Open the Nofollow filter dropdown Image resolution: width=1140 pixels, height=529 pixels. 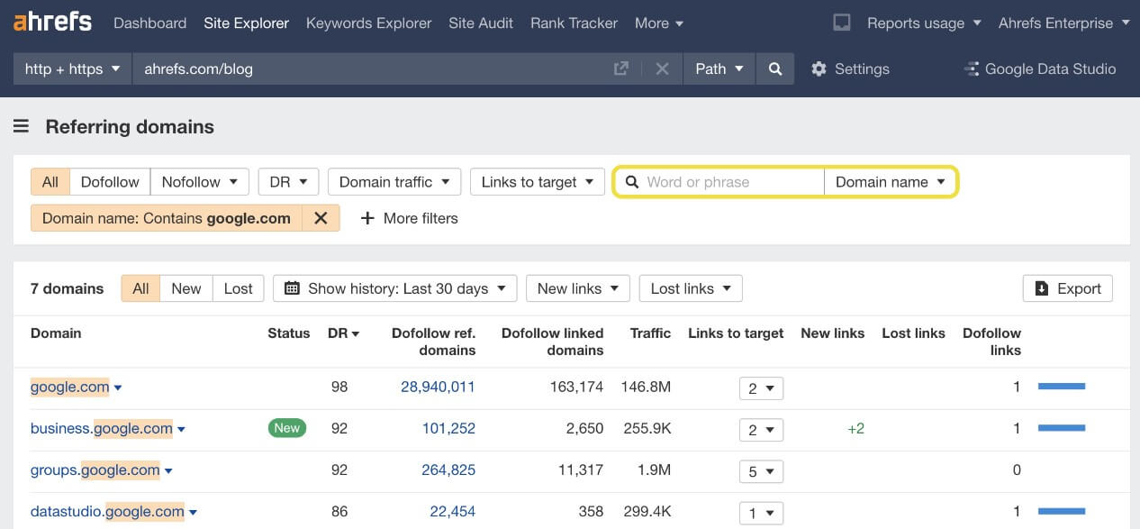coord(200,181)
